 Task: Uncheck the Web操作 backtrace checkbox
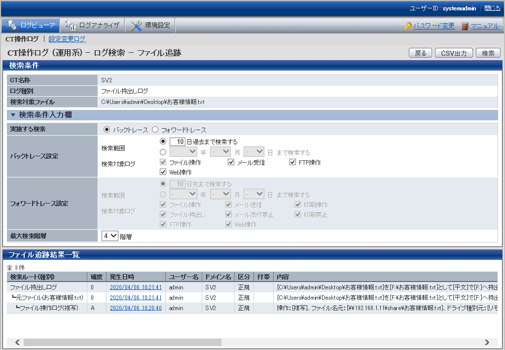point(163,172)
